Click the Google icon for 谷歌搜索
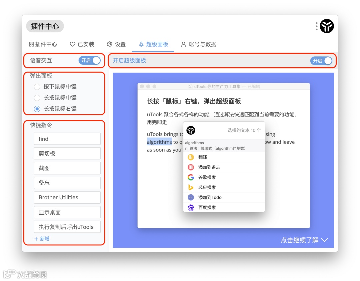Image resolution: width=360 pixels, height=281 pixels. tap(191, 177)
